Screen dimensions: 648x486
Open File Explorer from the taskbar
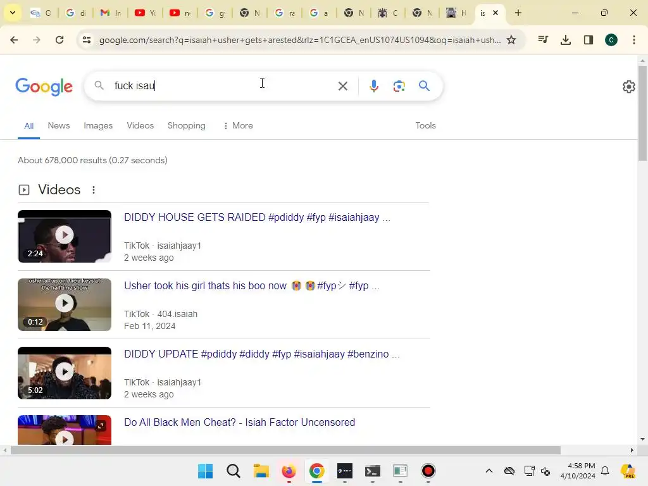(x=261, y=471)
